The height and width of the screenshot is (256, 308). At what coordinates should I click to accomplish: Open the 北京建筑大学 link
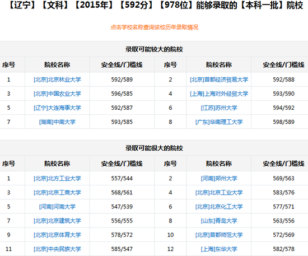[x=57, y=221]
